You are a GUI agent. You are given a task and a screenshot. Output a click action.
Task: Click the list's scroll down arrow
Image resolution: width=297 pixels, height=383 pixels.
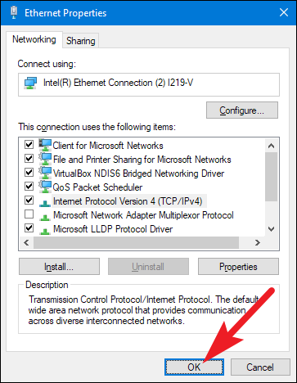pyautogui.click(x=271, y=229)
